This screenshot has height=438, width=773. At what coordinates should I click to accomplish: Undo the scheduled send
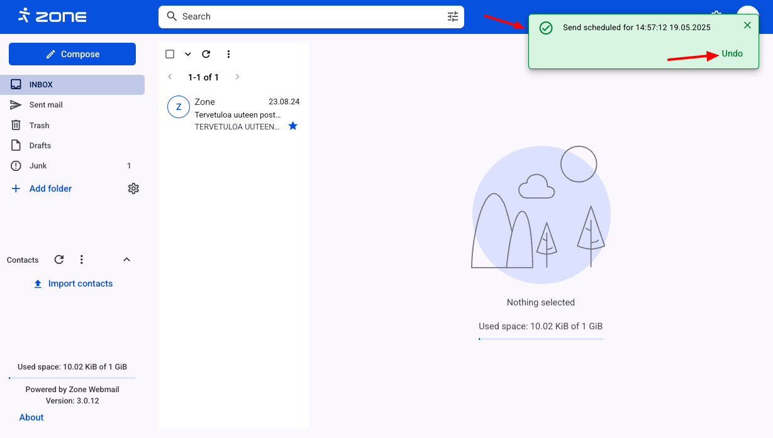coord(732,54)
